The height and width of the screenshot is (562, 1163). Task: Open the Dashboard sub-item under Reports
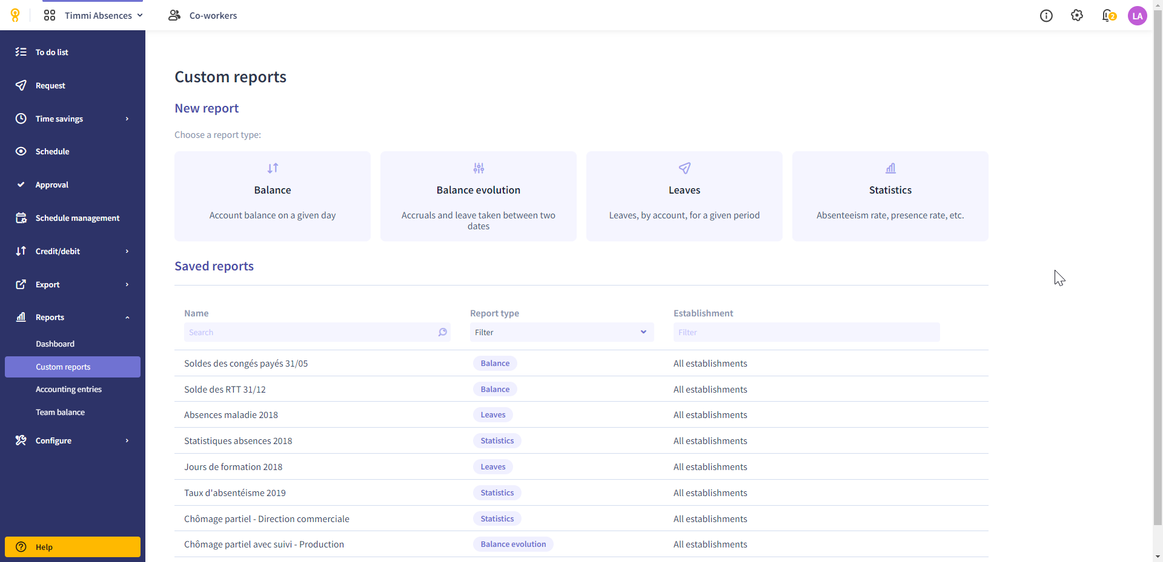tap(73, 344)
